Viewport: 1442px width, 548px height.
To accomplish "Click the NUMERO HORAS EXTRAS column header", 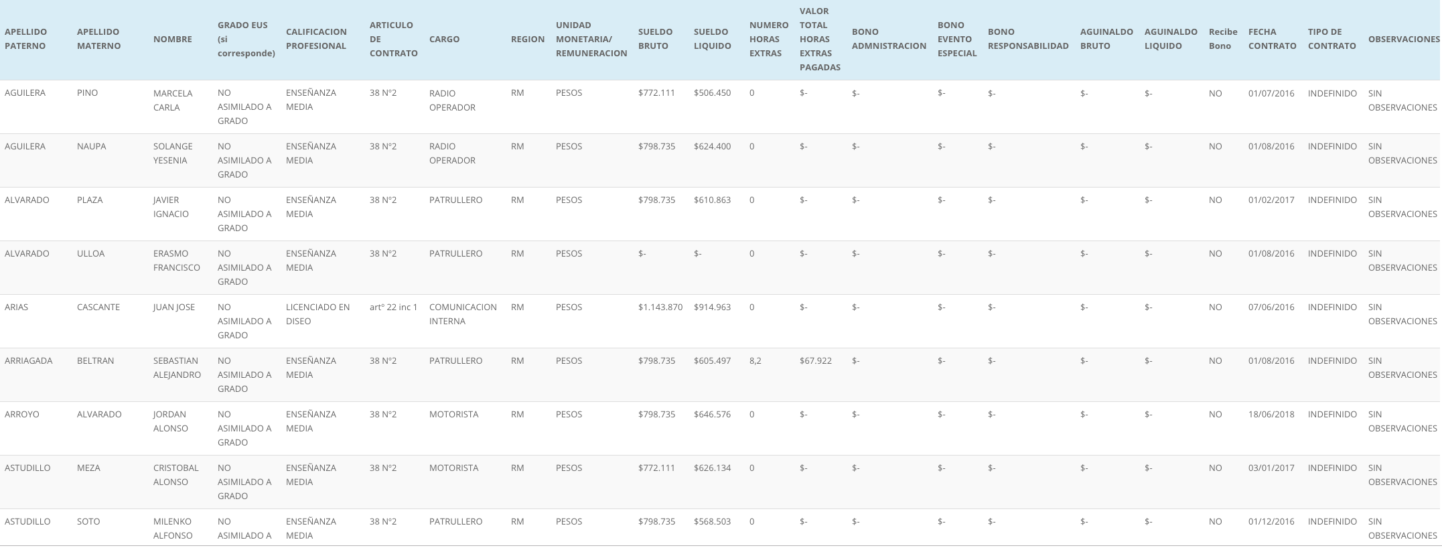I will (x=768, y=39).
